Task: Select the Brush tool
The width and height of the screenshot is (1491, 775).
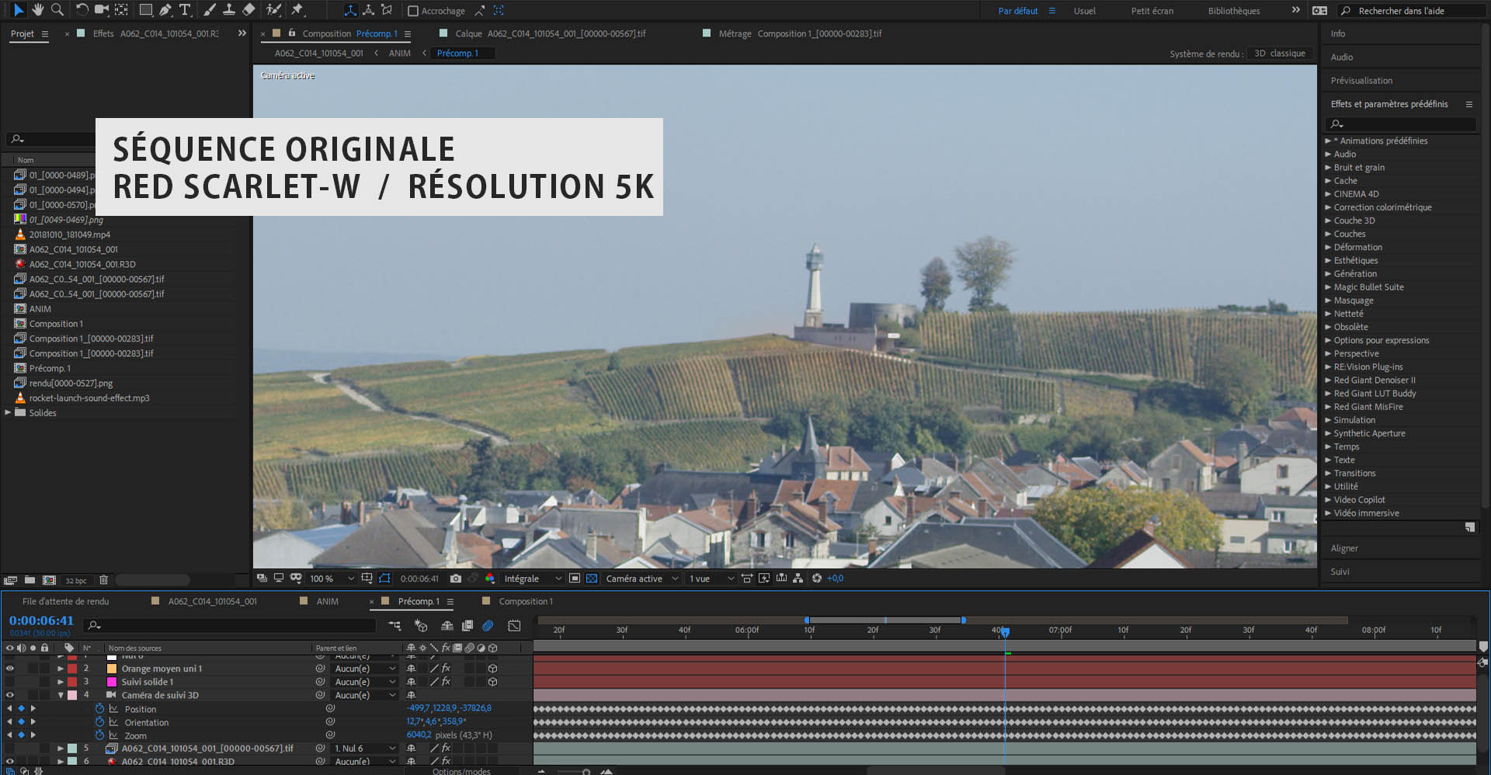Action: 209,10
